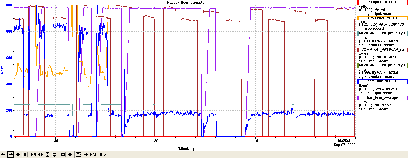This screenshot has width=408, height=158.
Task: Click the vertical zoom-out up-down triangles icon
Action: pyautogui.click(x=55, y=155)
